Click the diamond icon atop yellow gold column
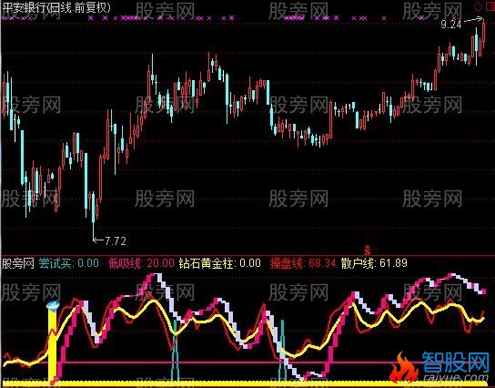 click(x=53, y=305)
